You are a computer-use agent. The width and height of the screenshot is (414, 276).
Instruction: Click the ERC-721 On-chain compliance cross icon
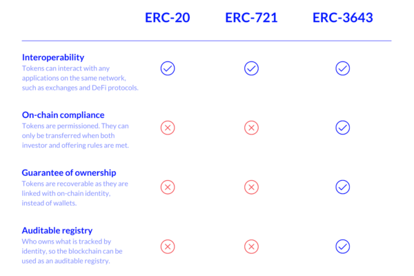point(251,128)
